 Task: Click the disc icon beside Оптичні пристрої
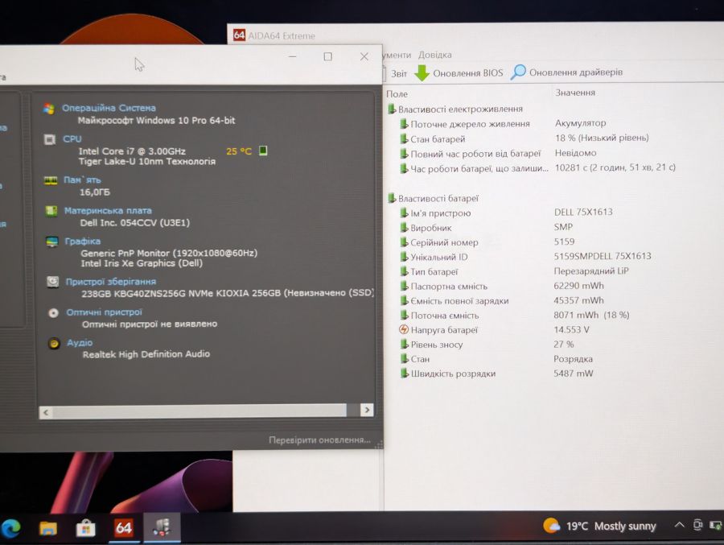(54, 313)
